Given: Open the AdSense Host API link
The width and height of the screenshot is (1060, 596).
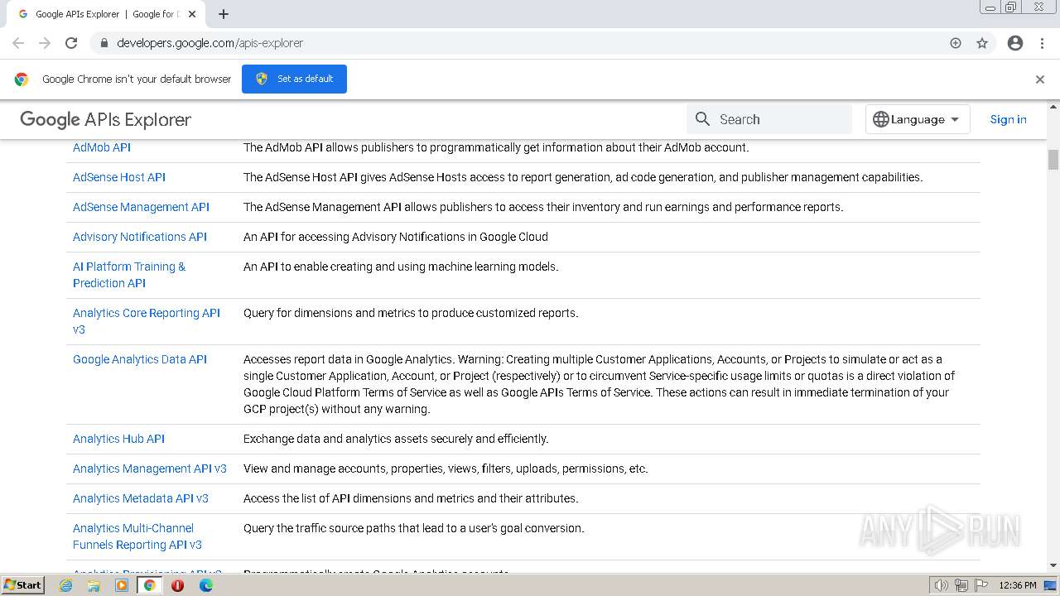Looking at the screenshot, I should coord(119,177).
